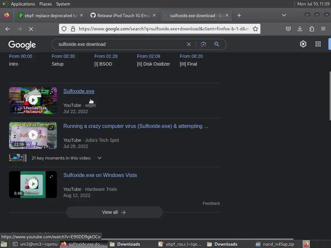Open the Google apps grid

point(318,44)
